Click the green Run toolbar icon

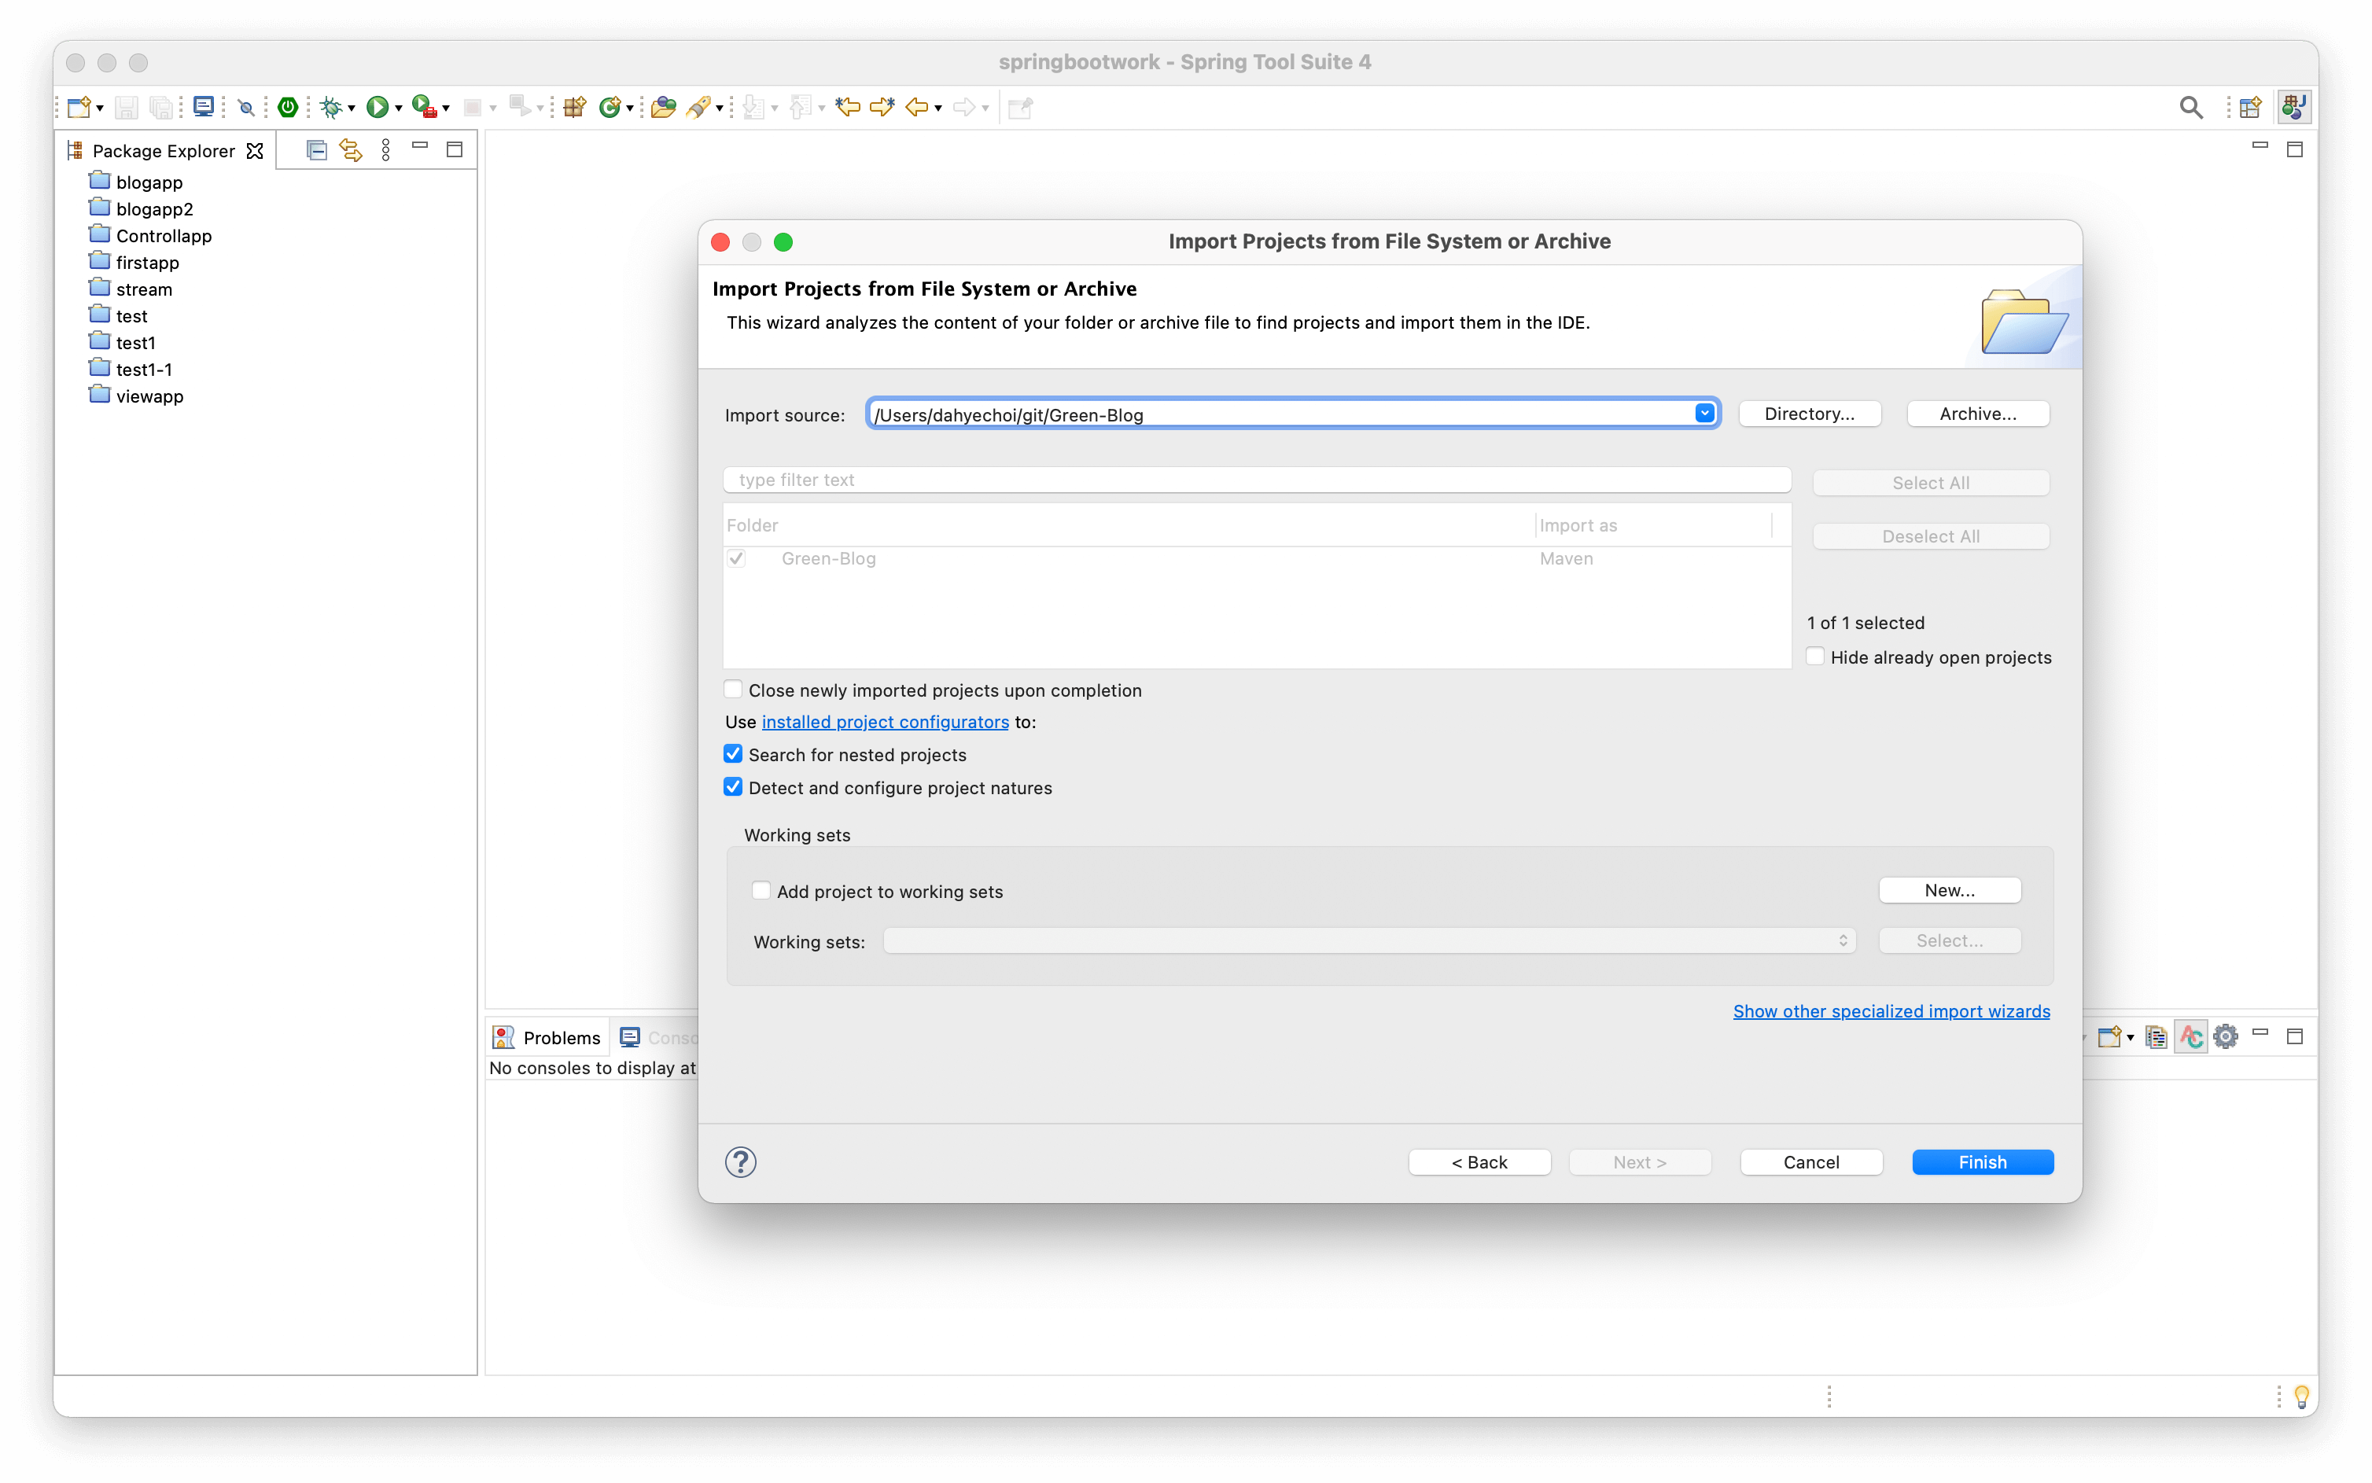pos(377,107)
